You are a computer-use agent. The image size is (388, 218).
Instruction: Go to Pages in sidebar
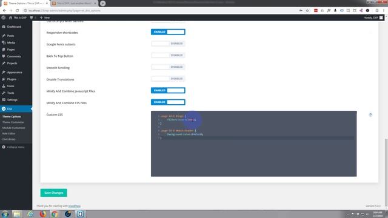11,50
